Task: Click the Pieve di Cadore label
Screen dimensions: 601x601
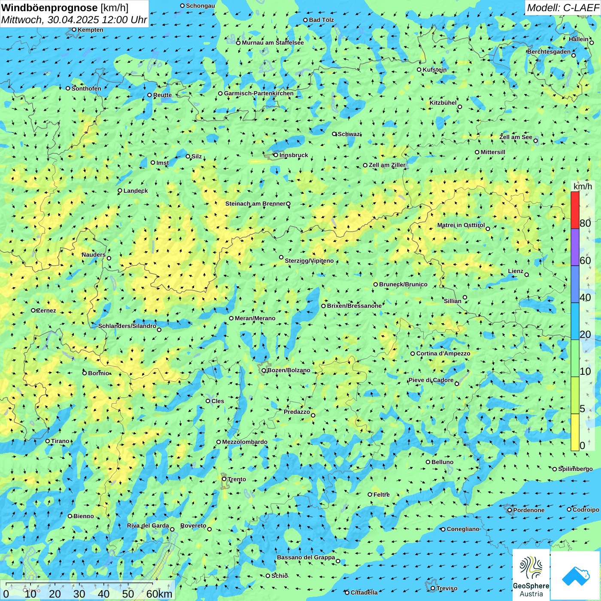Action: [x=431, y=380]
